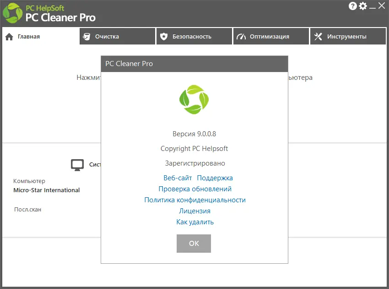View the Лицензия link
Viewport: 389px width, 289px height.
click(195, 211)
